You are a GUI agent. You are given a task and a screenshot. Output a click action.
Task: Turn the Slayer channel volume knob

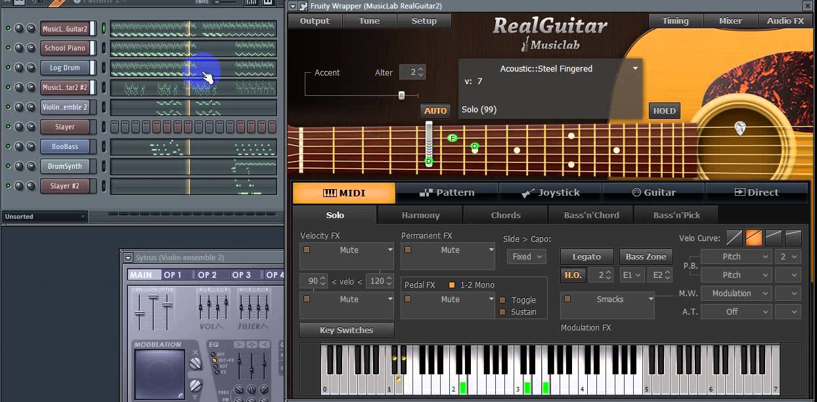click(31, 127)
